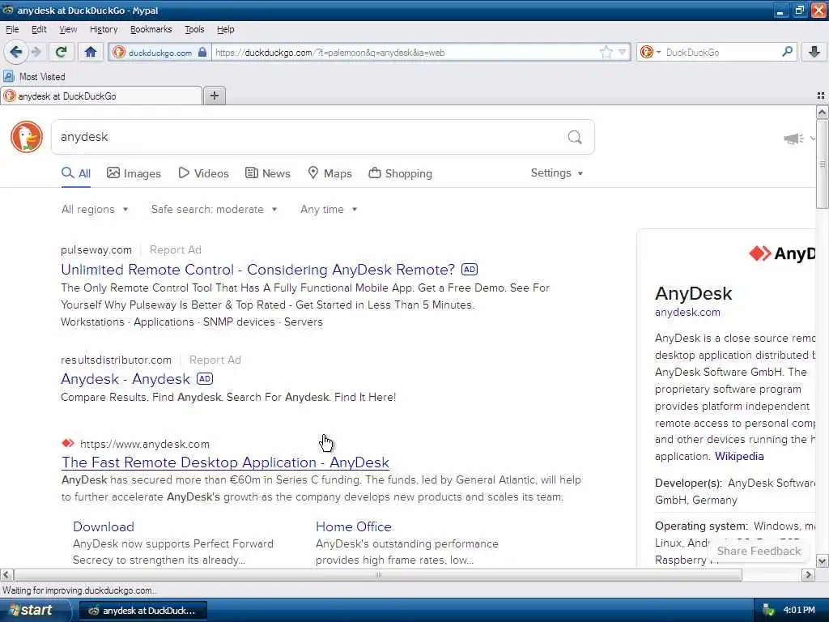This screenshot has width=829, height=622.
Task: Click the system tray network icon
Action: pyautogui.click(x=769, y=611)
